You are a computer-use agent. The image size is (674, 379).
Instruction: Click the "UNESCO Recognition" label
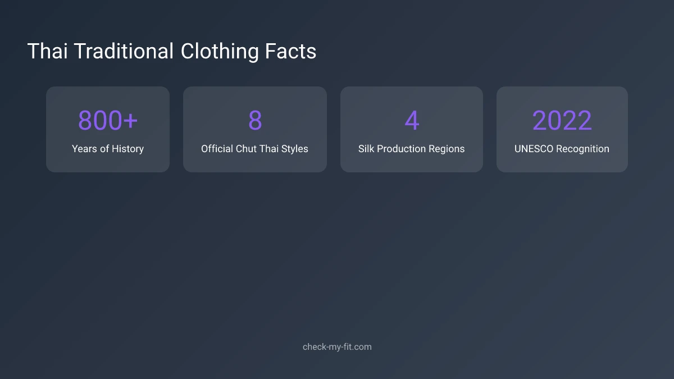pos(562,149)
